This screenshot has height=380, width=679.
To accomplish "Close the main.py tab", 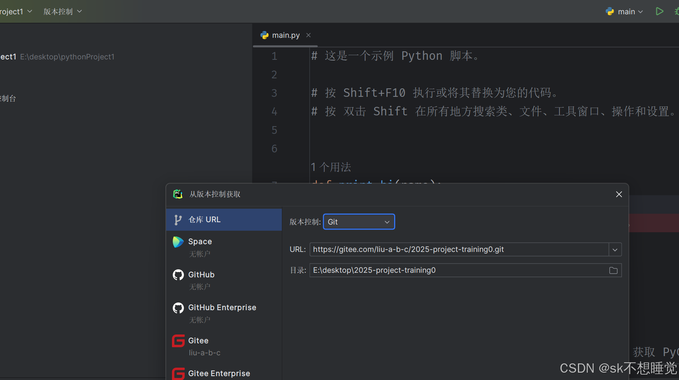I will point(308,35).
